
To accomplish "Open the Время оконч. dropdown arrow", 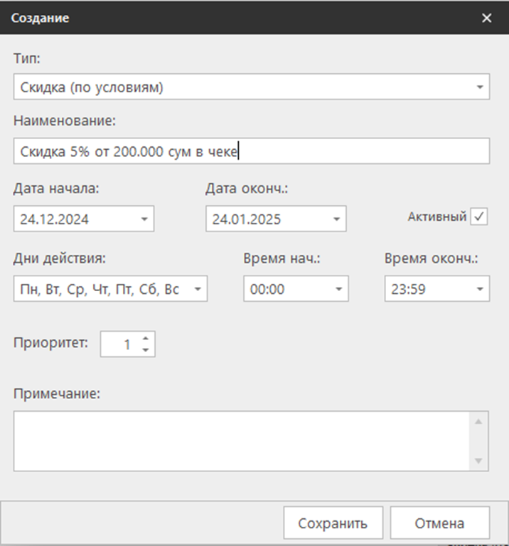I will pyautogui.click(x=479, y=289).
